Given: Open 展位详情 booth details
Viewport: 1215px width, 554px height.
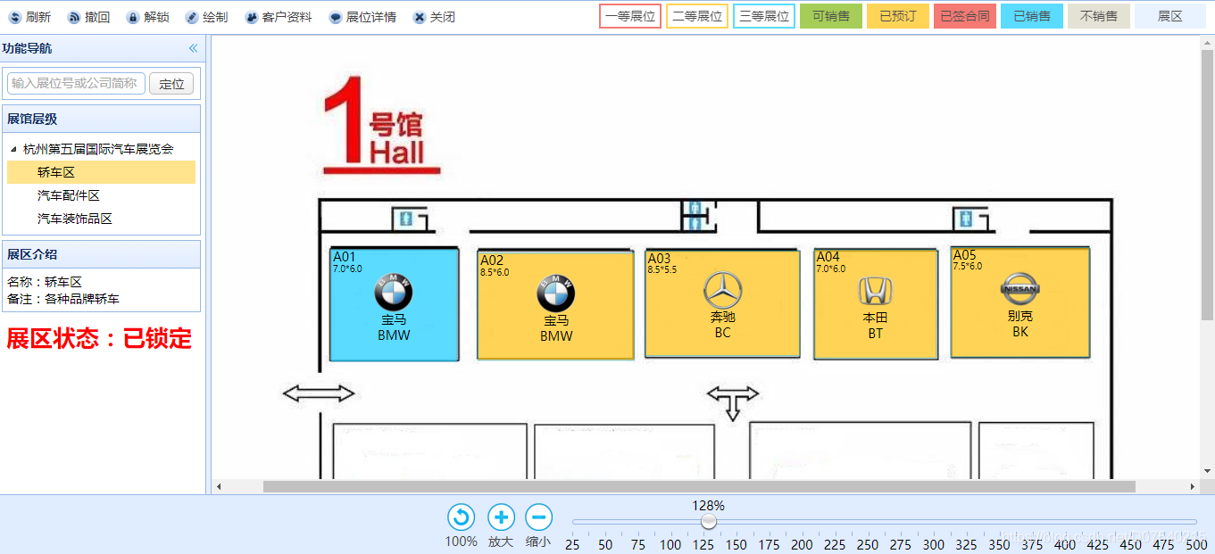Looking at the screenshot, I should tap(362, 17).
